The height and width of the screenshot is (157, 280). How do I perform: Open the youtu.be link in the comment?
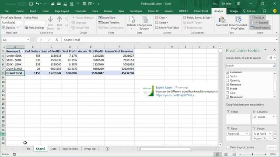[x=175, y=95]
